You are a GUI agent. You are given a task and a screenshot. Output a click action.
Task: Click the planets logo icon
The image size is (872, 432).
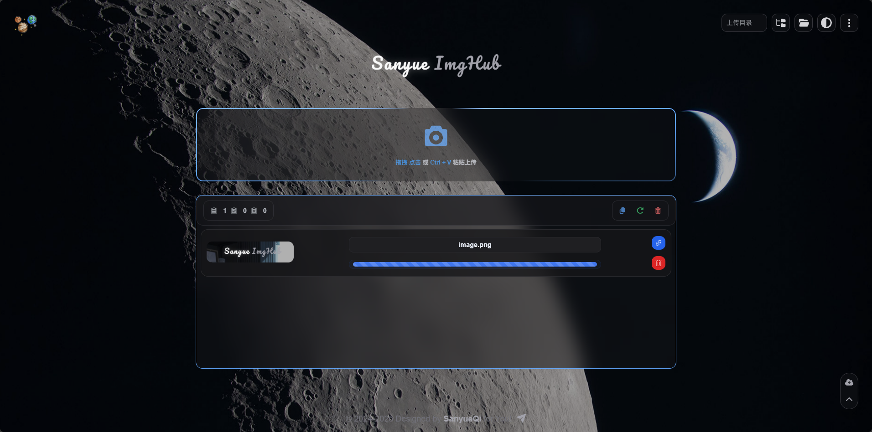[x=26, y=24]
